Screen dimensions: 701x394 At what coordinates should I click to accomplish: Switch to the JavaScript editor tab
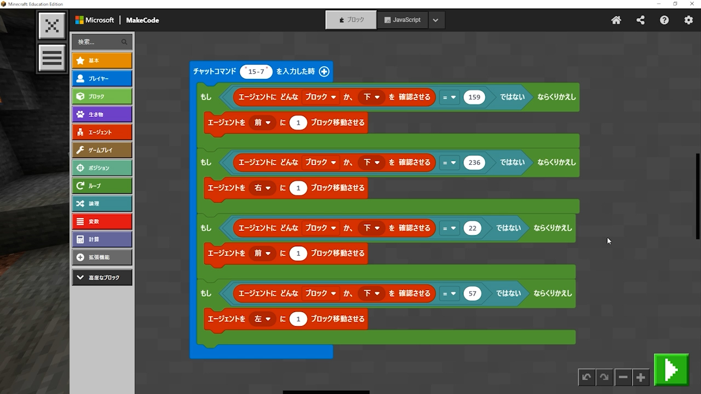click(403, 20)
